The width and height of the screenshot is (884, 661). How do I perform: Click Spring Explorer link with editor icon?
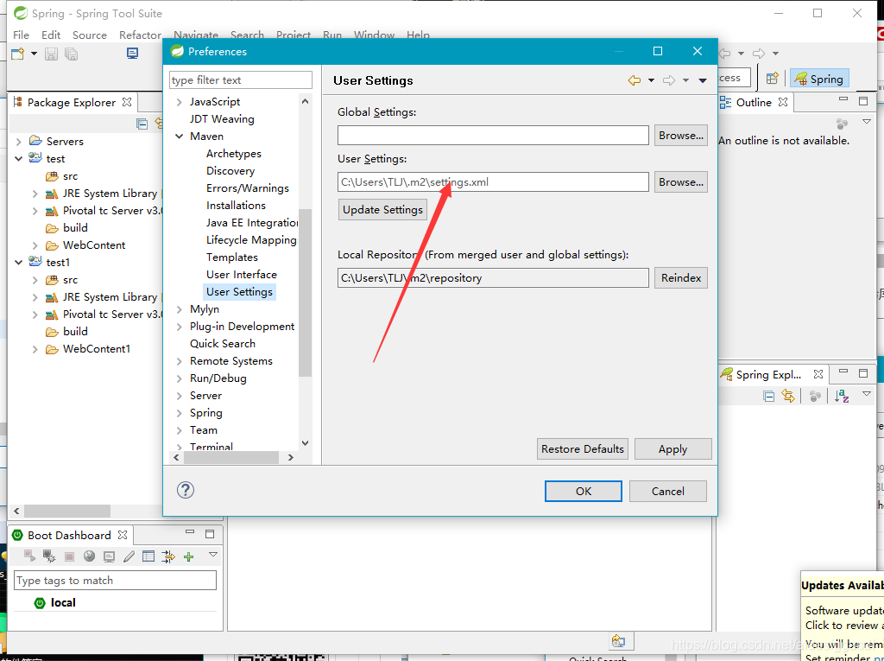[x=788, y=397]
